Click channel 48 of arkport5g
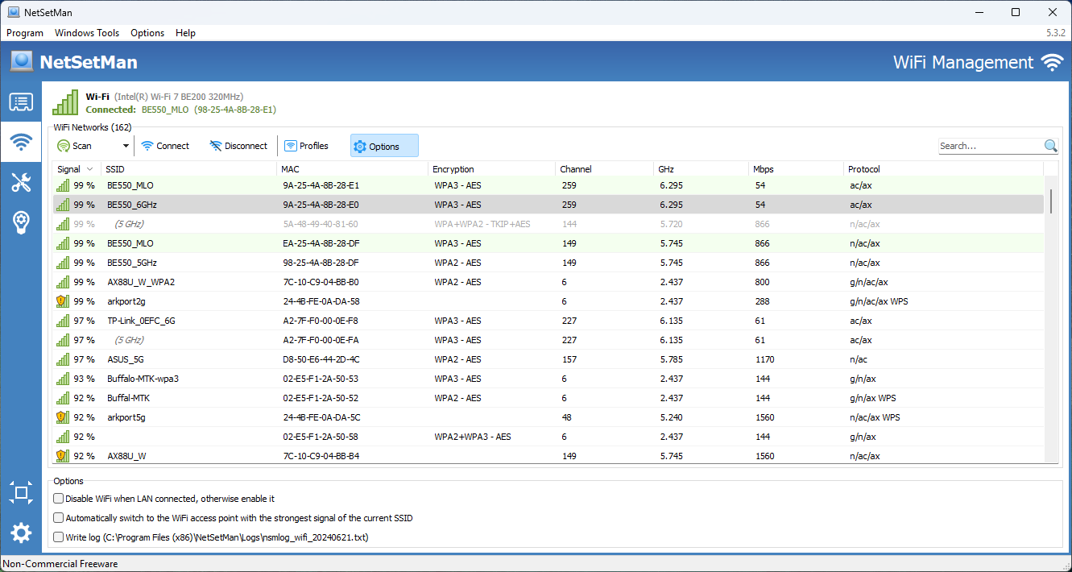The image size is (1072, 572). pos(567,417)
